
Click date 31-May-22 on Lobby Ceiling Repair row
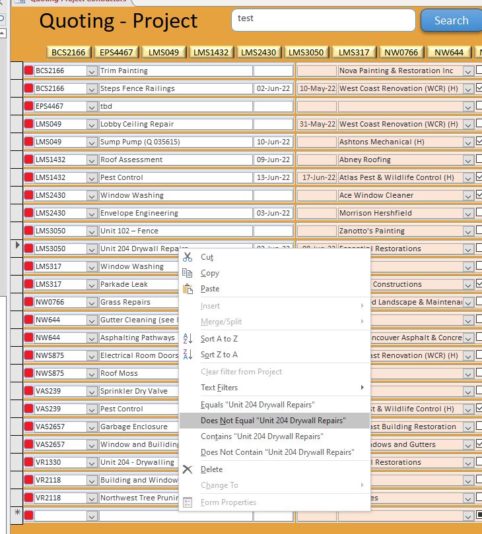317,124
